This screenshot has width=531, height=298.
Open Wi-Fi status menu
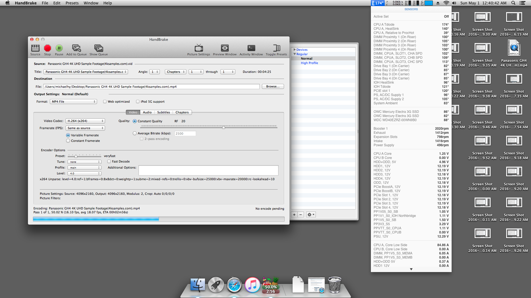point(446,3)
